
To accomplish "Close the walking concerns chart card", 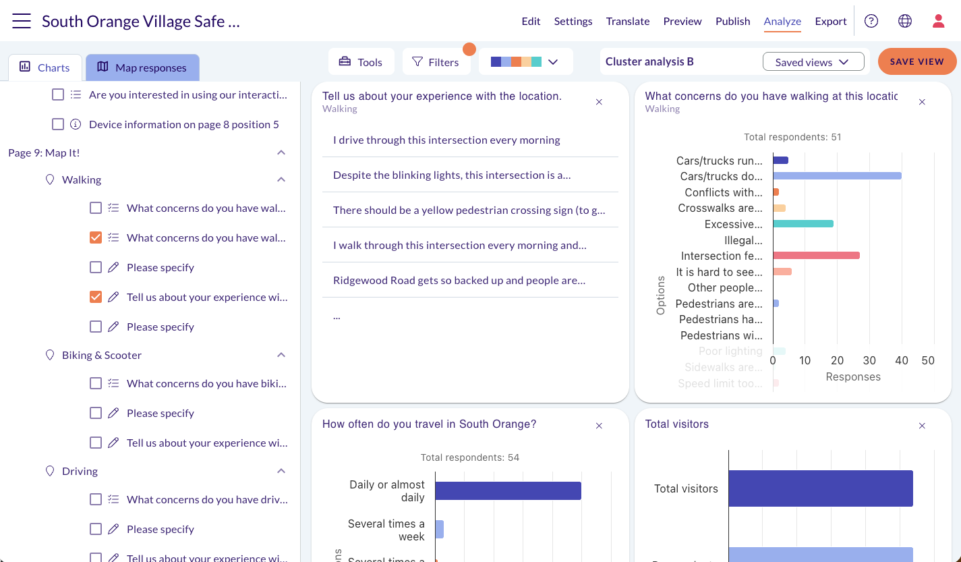I will coord(922,102).
